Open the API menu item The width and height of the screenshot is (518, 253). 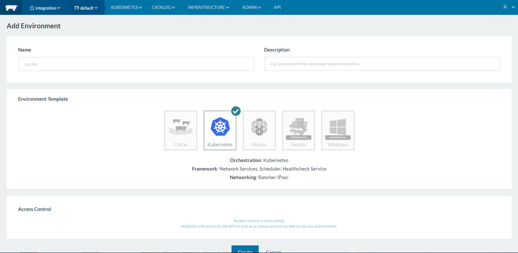[x=277, y=7]
